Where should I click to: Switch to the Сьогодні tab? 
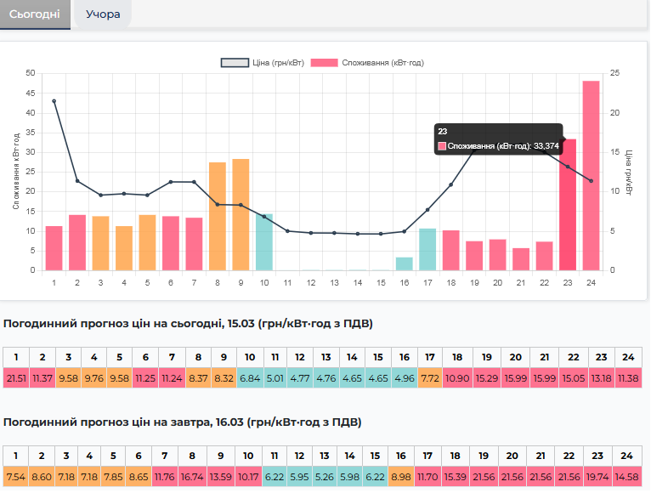pos(33,14)
